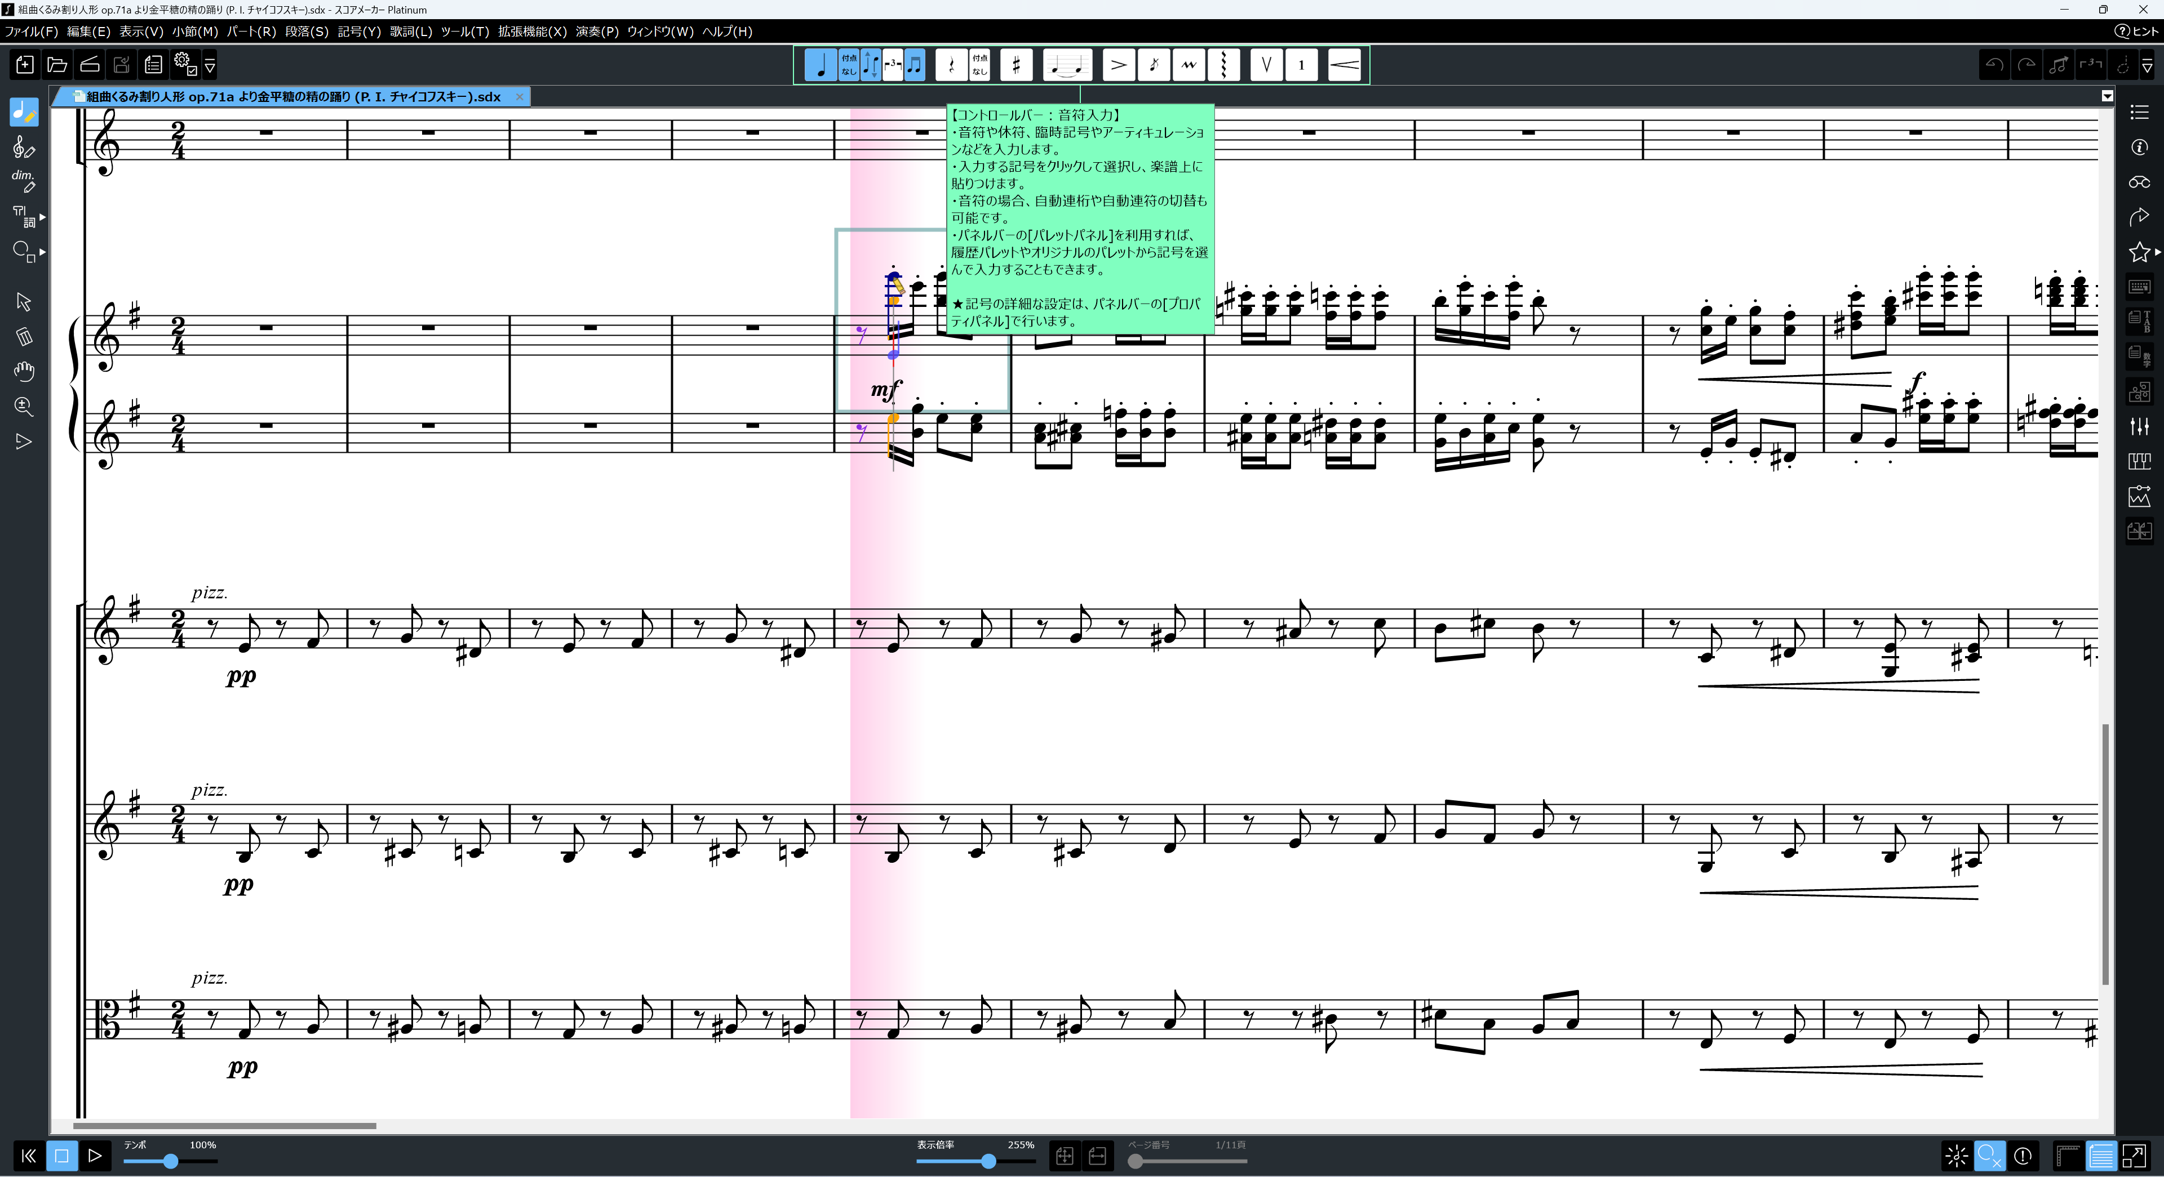Screen dimensions: 2164x1177
Task: Click the scanner icon in top toolbar
Action: (90, 65)
